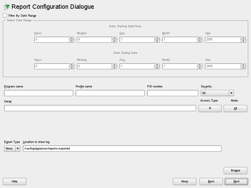Open the Severity dropdown

(231, 93)
